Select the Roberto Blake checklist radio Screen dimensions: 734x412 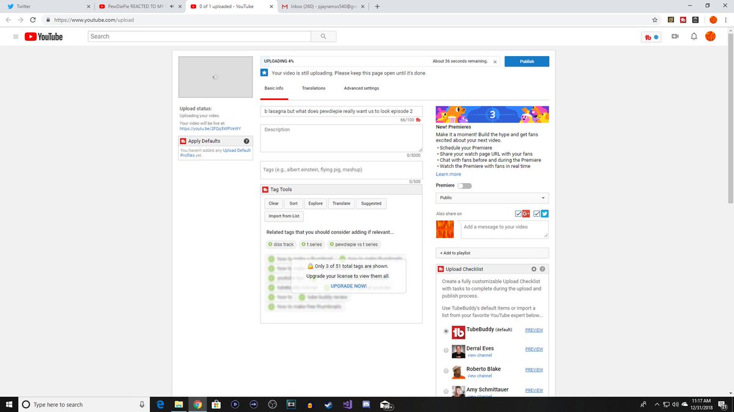pyautogui.click(x=446, y=371)
